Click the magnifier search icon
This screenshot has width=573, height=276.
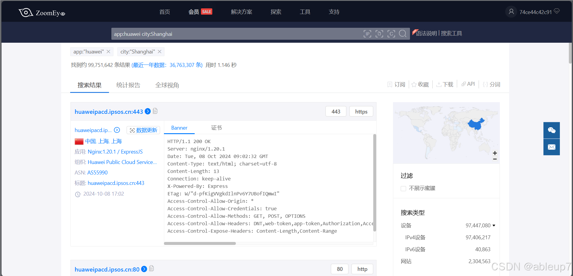click(403, 34)
